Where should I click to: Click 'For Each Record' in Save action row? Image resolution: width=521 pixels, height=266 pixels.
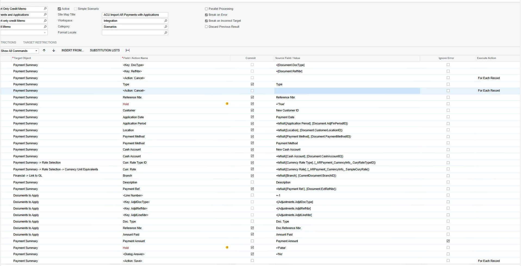[x=498, y=261]
